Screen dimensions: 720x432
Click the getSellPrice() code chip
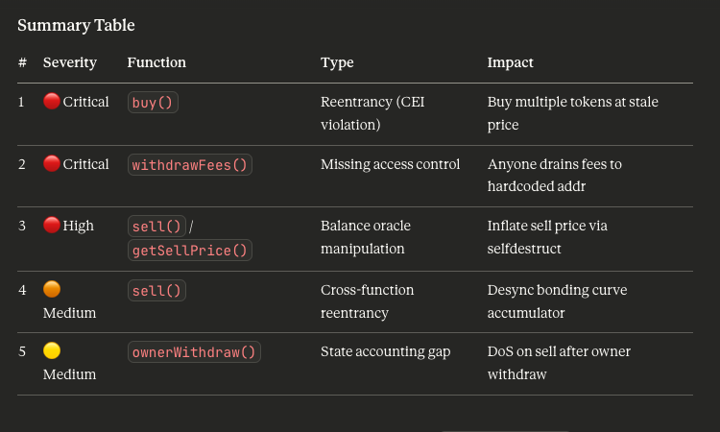tap(190, 251)
